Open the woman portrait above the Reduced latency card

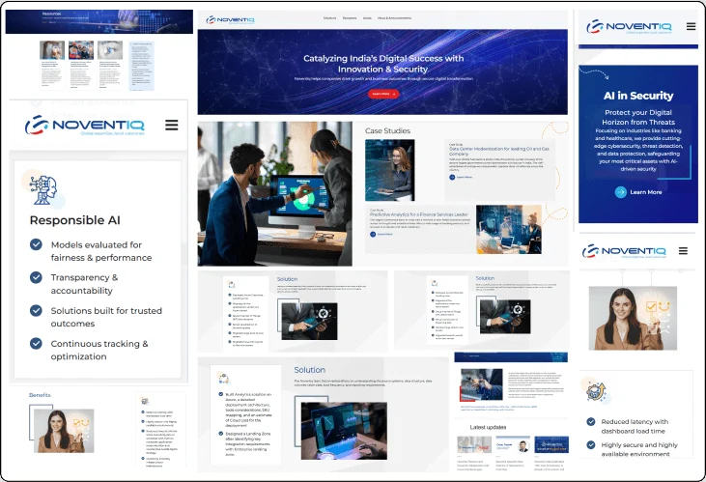[x=633, y=318]
